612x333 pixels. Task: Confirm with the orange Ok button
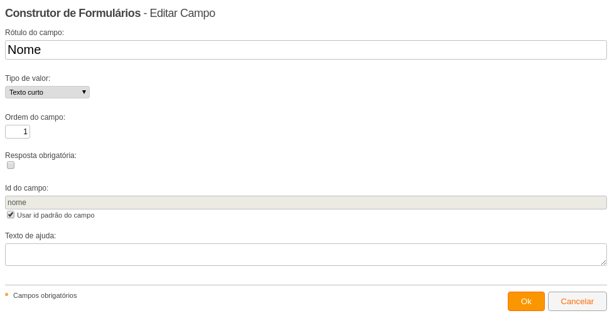[526, 302]
